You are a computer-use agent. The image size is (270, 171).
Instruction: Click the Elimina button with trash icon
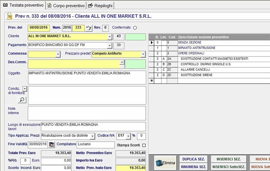(165, 163)
